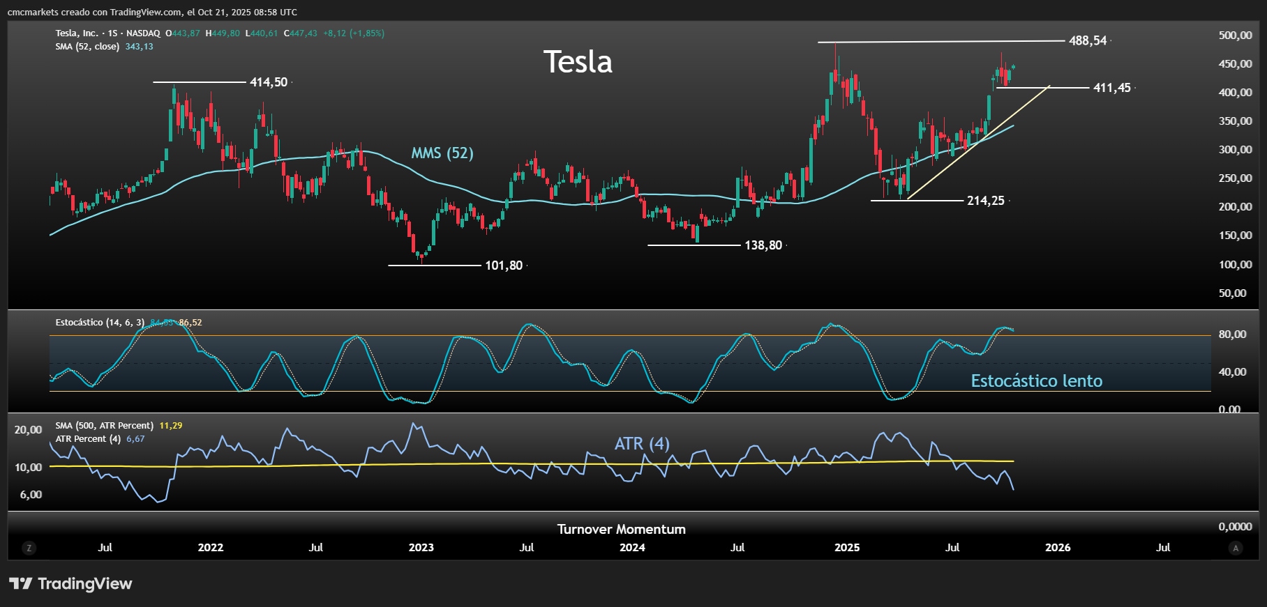Click the cmcmarkets creado con TradingView.com header
This screenshot has height=607, width=1267.
click(x=152, y=12)
